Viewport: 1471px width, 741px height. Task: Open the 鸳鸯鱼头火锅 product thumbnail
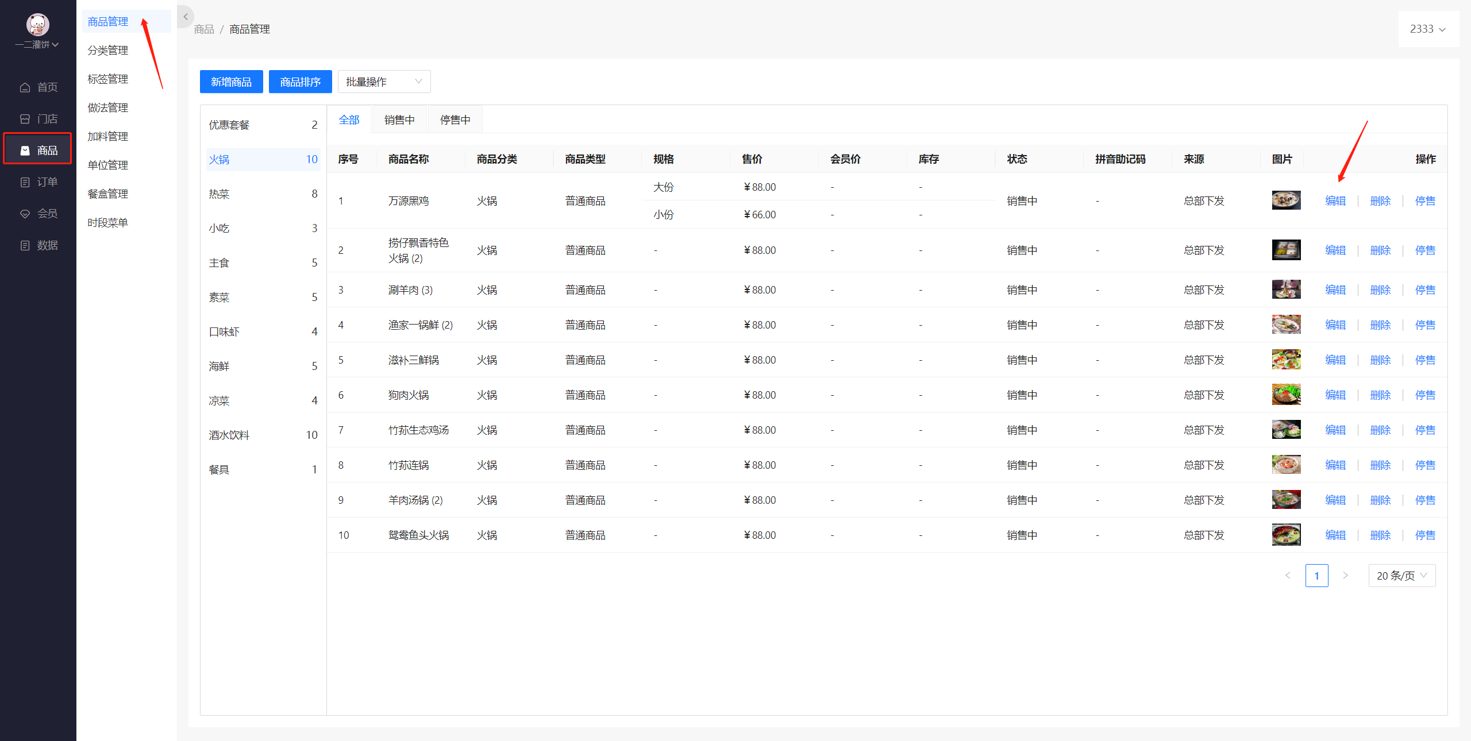(x=1286, y=535)
